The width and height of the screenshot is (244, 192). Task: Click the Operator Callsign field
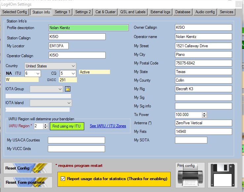point(77,55)
